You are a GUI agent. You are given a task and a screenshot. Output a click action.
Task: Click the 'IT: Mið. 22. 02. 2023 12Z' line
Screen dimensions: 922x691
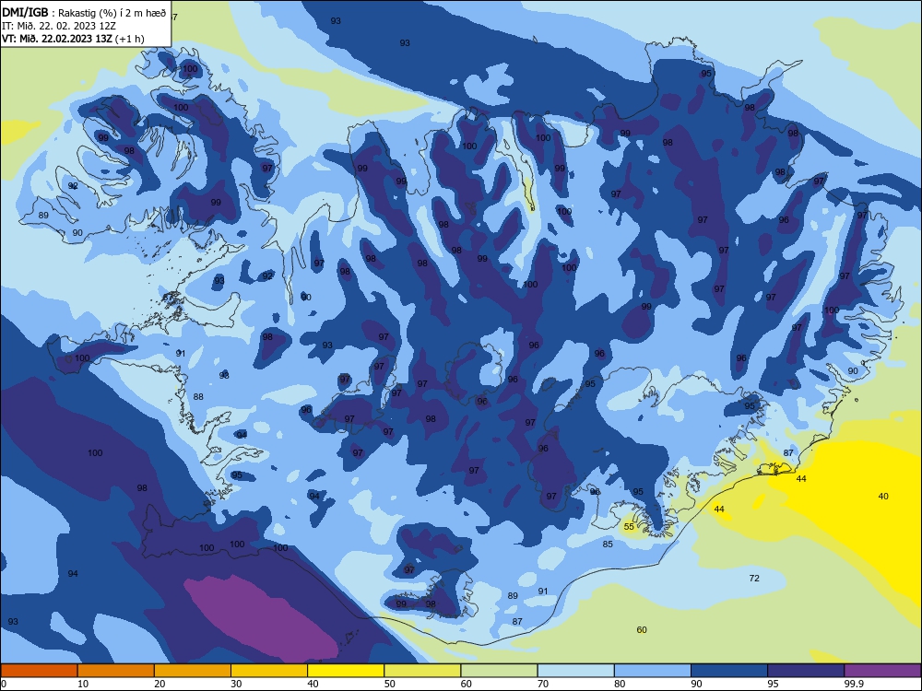coord(59,26)
